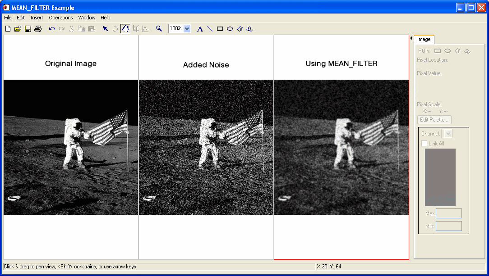Viewport: 489px width, 276px height.
Task: Select the freehand ROI tool
Action: pos(457,50)
